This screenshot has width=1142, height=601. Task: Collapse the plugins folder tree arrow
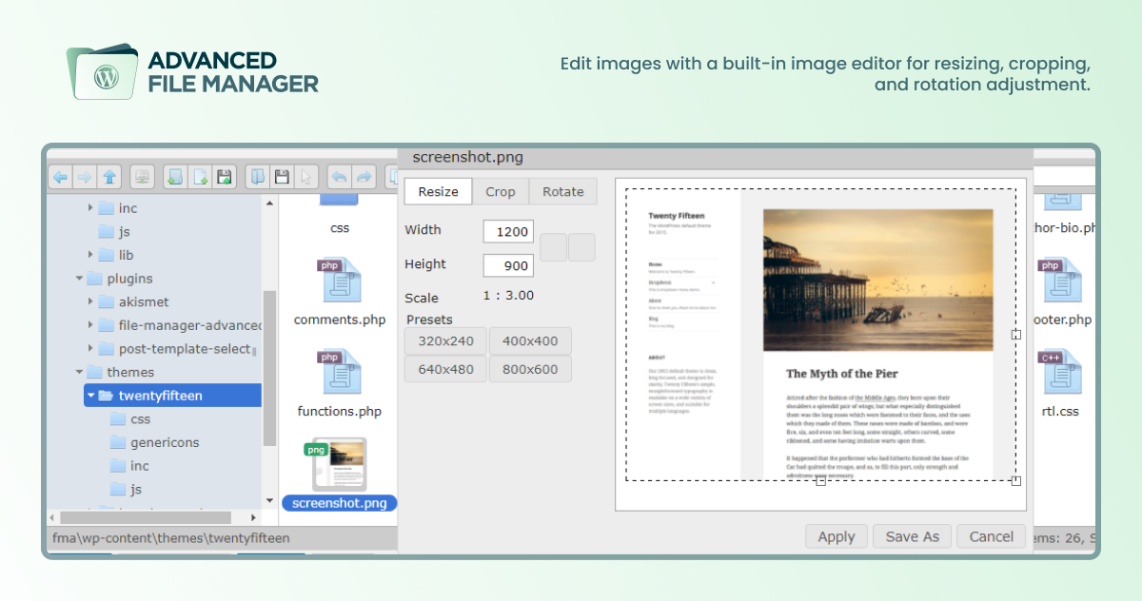click(x=79, y=279)
